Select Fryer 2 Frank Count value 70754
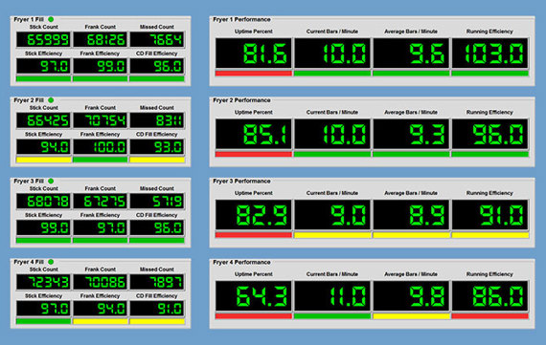546x345 pixels. coord(101,120)
